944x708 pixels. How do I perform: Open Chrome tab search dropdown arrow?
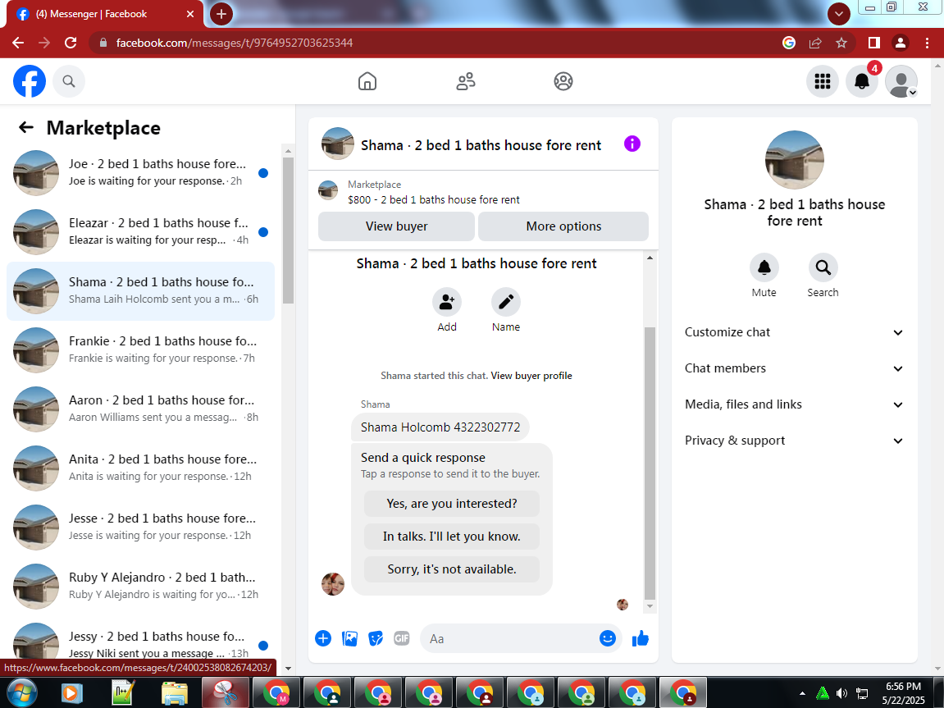[839, 14]
